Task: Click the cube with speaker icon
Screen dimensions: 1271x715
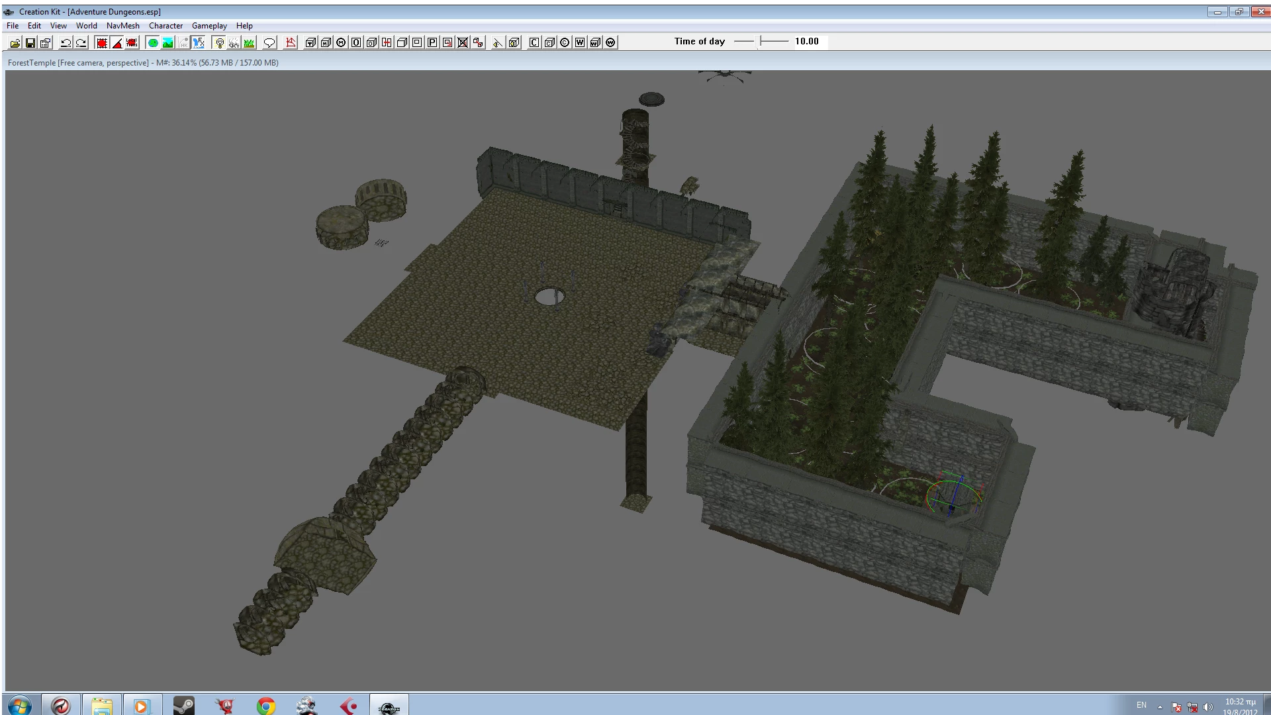Action: pos(514,43)
